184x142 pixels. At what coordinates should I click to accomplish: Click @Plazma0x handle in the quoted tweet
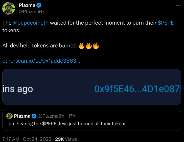click(x=51, y=116)
